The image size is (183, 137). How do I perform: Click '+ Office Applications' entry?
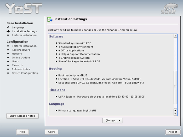(71, 51)
